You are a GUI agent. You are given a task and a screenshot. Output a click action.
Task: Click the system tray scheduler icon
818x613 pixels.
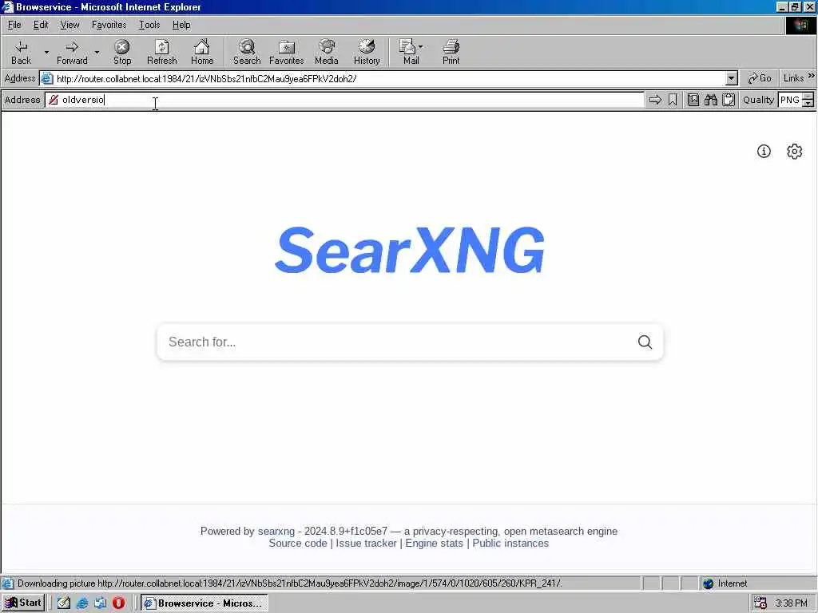point(760,603)
